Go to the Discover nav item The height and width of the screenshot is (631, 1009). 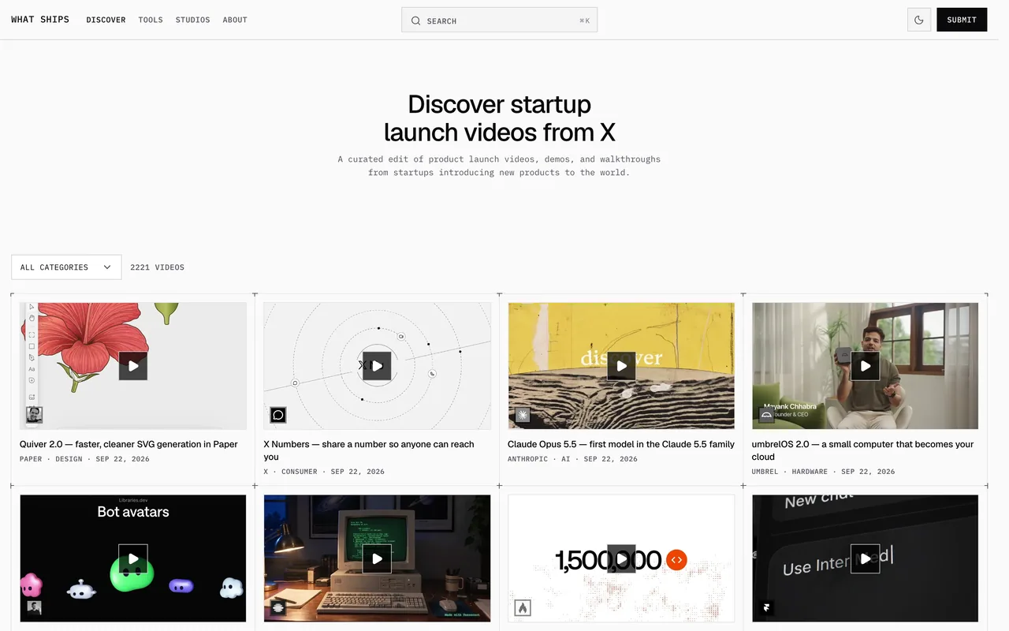click(106, 20)
